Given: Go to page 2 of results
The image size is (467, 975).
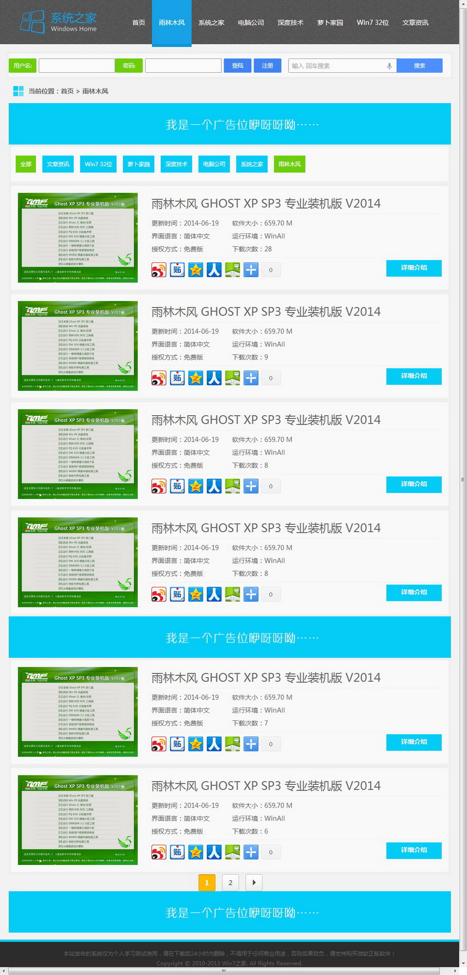Looking at the screenshot, I should [x=230, y=882].
